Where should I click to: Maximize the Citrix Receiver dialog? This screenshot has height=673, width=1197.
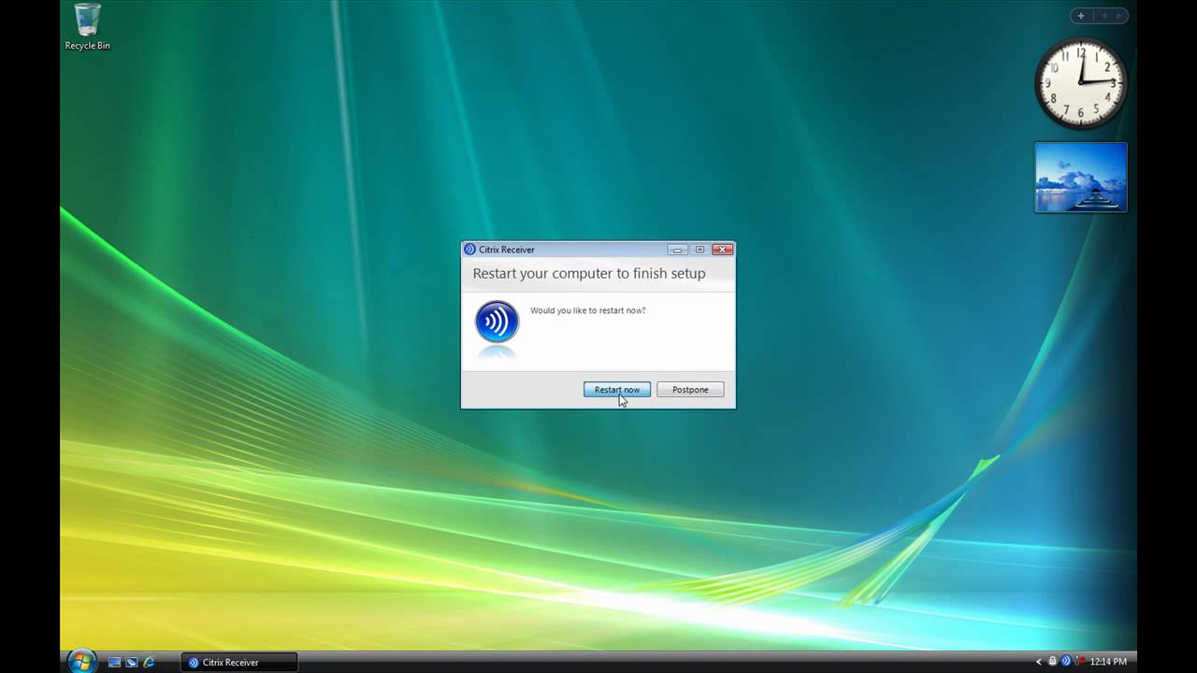pyautogui.click(x=699, y=250)
